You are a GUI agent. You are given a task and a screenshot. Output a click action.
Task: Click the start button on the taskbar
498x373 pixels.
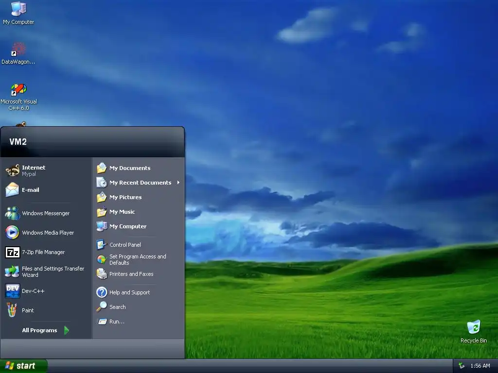click(x=24, y=366)
